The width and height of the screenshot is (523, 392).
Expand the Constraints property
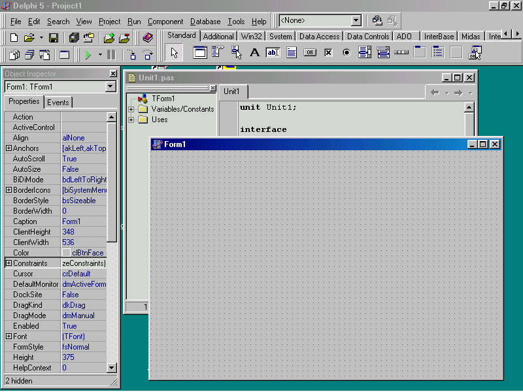(8, 263)
